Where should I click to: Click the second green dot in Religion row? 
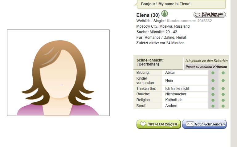[223, 100]
